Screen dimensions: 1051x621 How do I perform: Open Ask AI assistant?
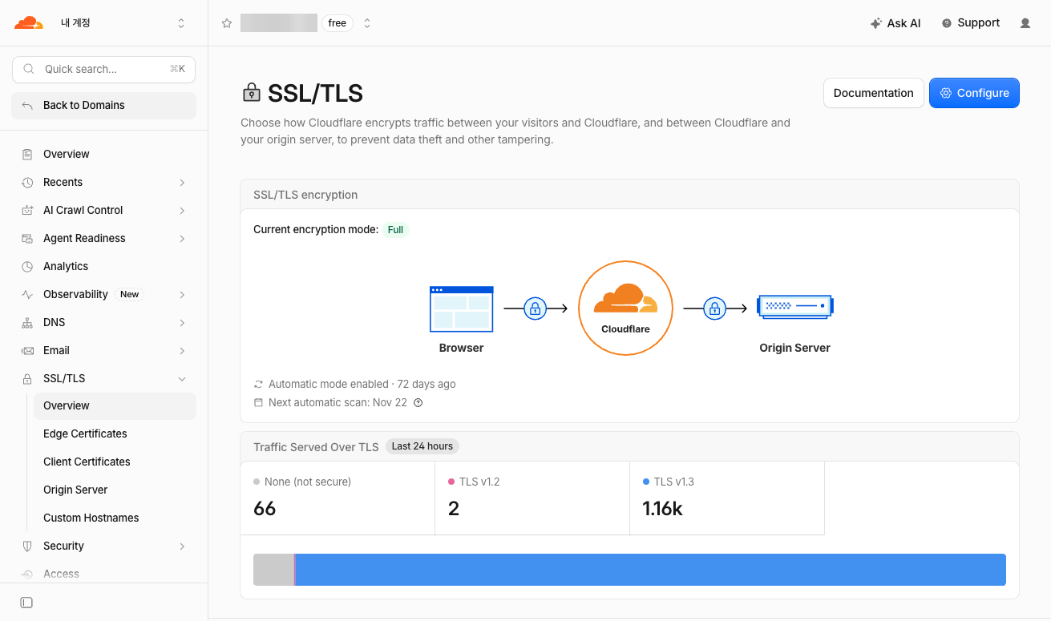895,23
